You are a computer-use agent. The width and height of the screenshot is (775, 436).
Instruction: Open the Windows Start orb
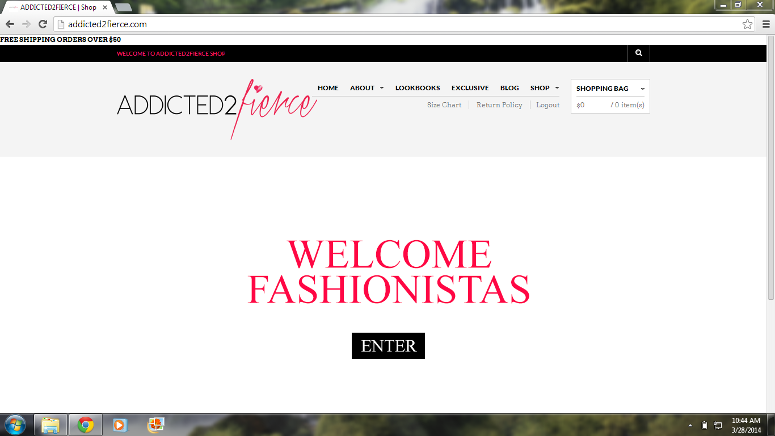pyautogui.click(x=15, y=425)
